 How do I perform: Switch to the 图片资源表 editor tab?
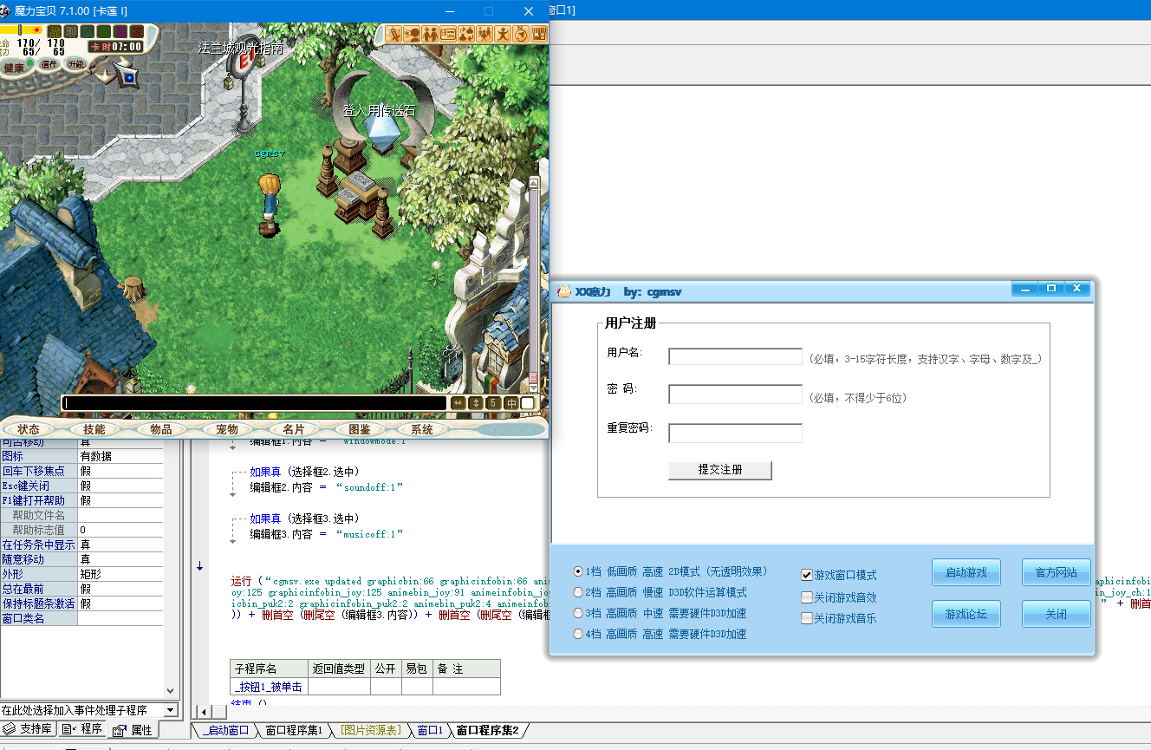(370, 730)
